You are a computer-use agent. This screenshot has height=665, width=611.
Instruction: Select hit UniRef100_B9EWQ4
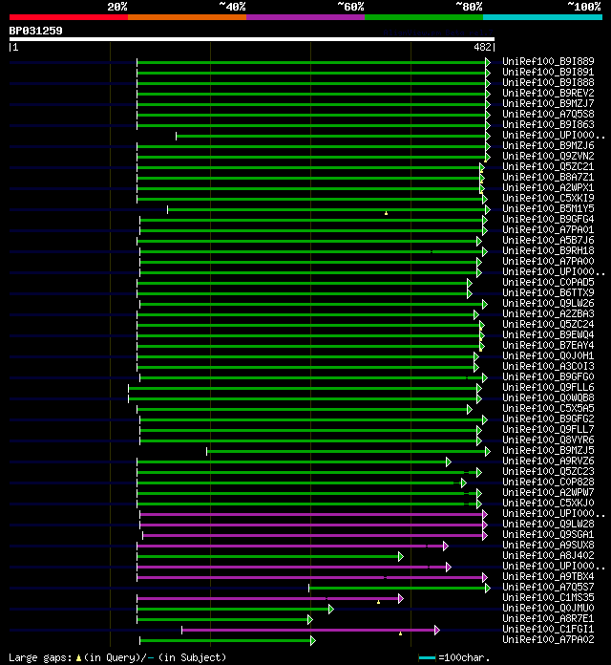(548, 334)
